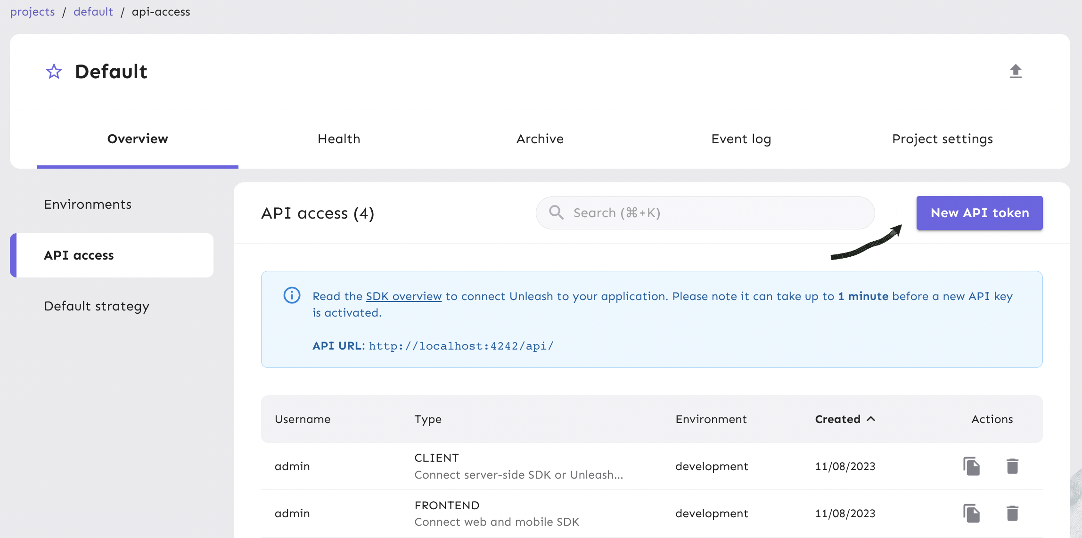Switch to the Health tab
The width and height of the screenshot is (1082, 538).
339,139
